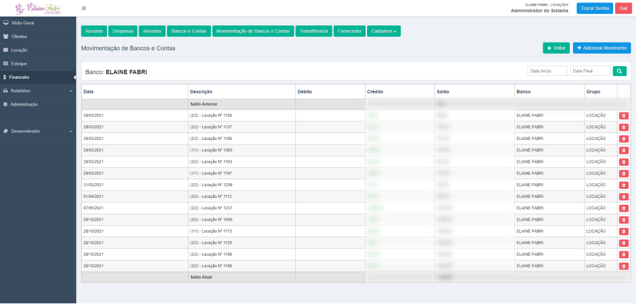
Task: Click the Banco: ELAINE FABRI heading
Action: tap(116, 72)
